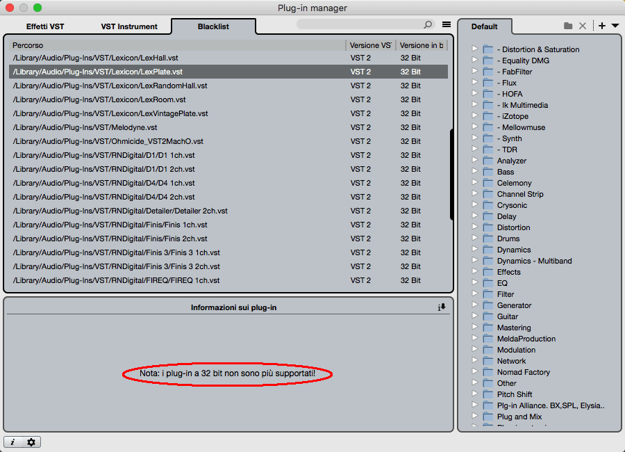The height and width of the screenshot is (452, 625).
Task: Select the Melodyne.vst row
Action: [x=228, y=127]
